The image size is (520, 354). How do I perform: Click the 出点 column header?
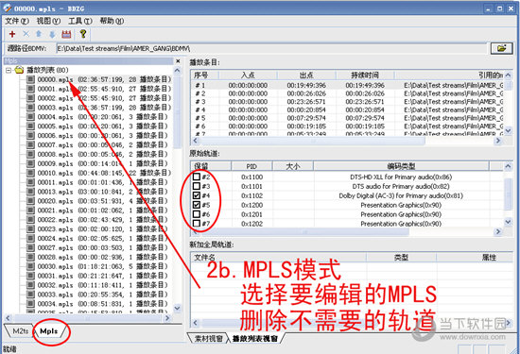pos(306,76)
